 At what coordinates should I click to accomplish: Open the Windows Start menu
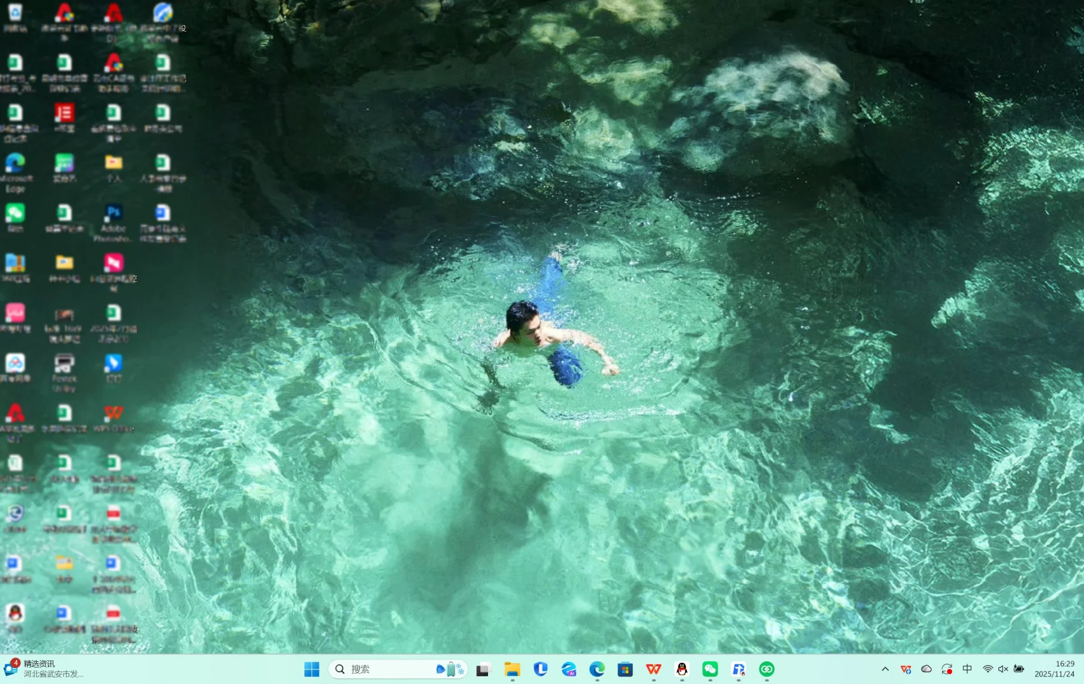pyautogui.click(x=312, y=669)
